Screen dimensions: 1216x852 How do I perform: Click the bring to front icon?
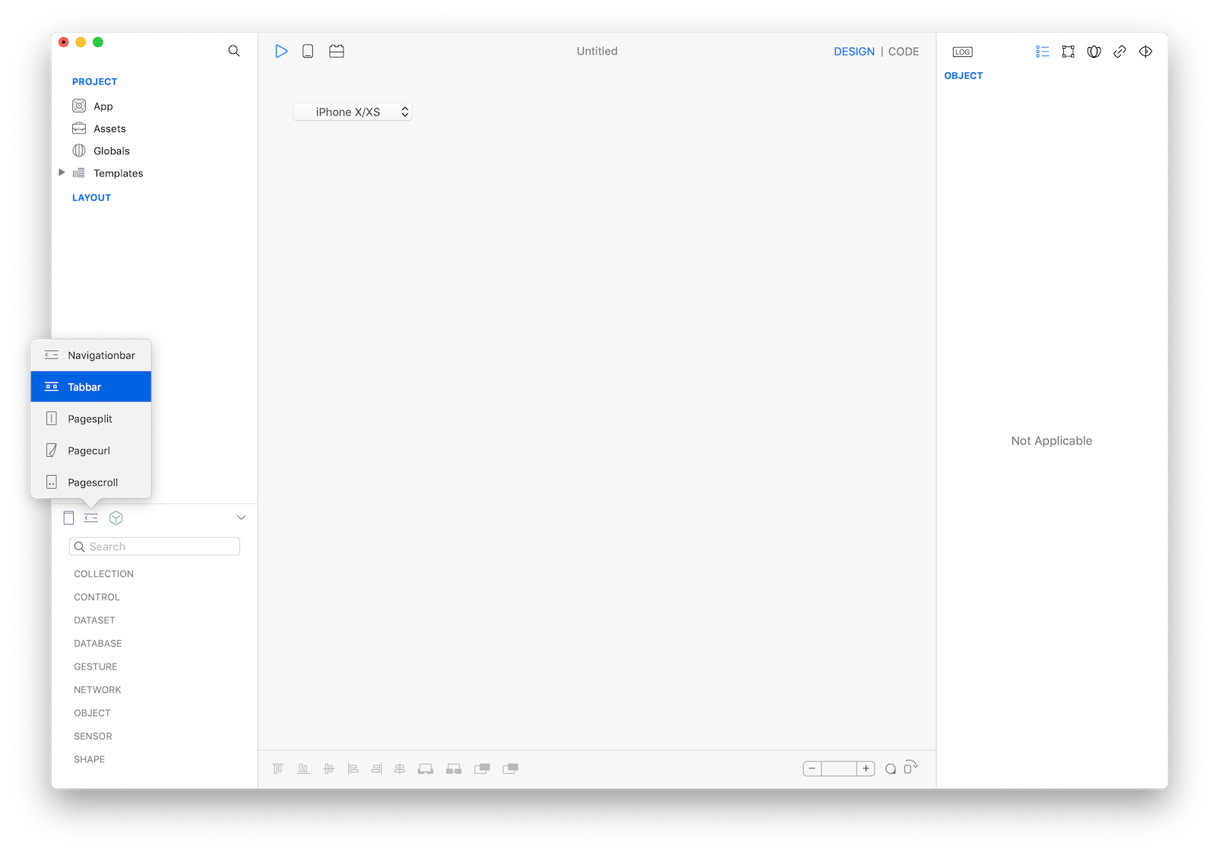(482, 768)
